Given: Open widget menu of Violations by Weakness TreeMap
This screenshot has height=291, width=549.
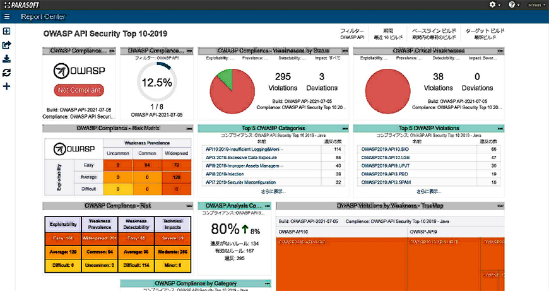Looking at the screenshot, I should coord(500,206).
